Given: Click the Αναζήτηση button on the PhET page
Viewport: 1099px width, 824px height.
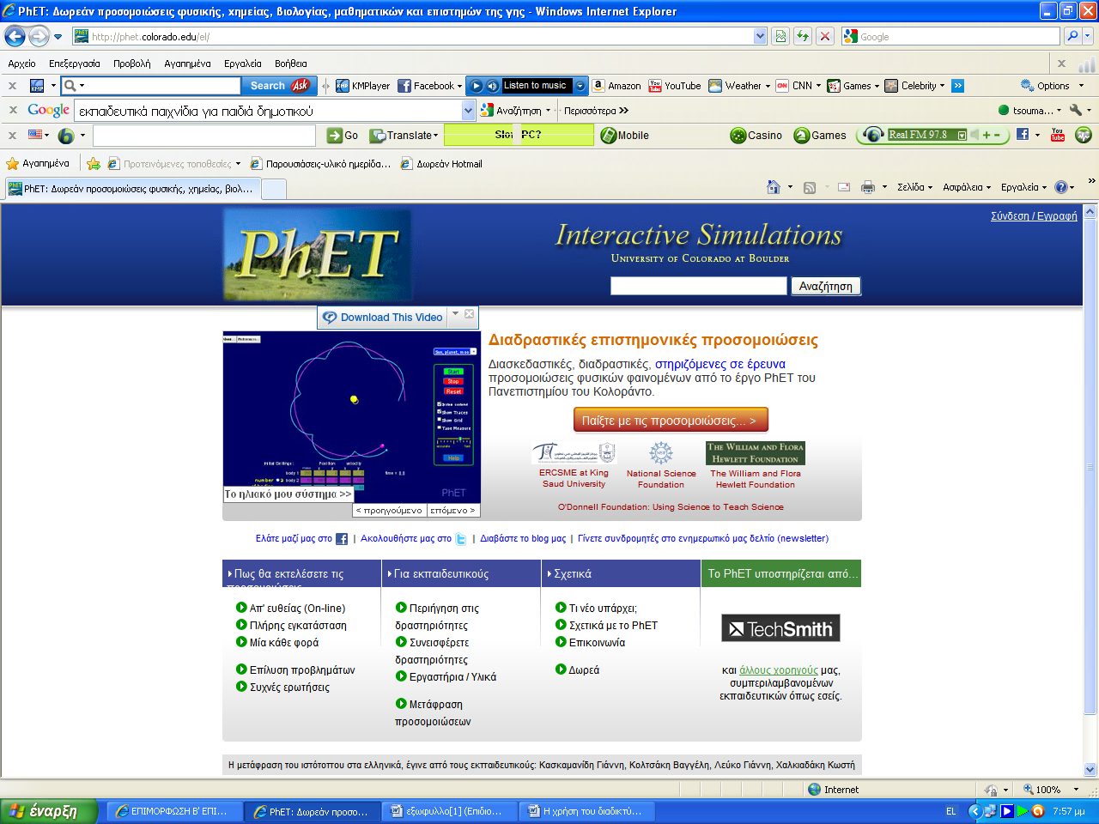Looking at the screenshot, I should pos(825,286).
